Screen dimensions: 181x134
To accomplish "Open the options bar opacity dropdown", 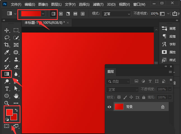I will tap(168, 14).
